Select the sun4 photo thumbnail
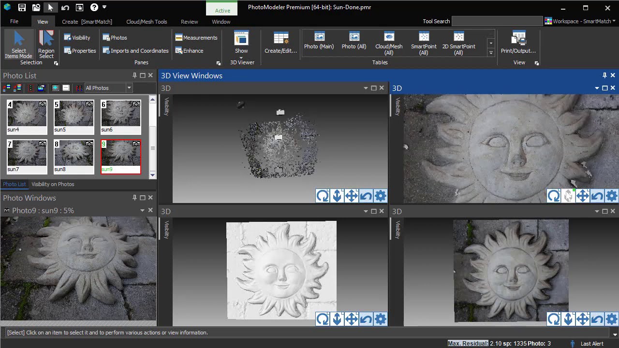This screenshot has width=619, height=348. 27,116
